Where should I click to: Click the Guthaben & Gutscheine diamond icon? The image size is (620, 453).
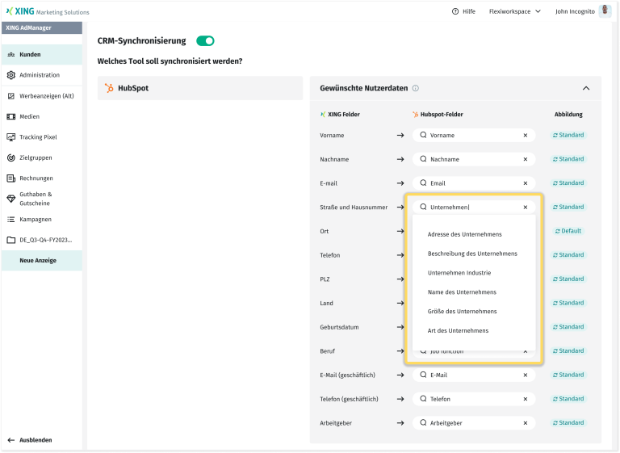11,199
